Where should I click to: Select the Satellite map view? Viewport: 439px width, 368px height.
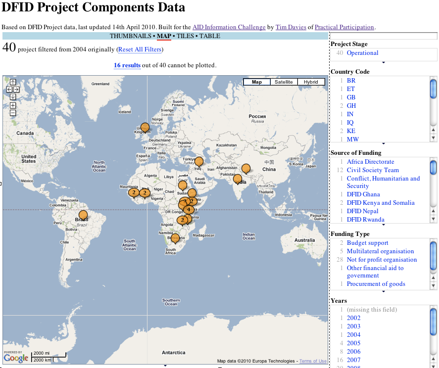point(284,82)
